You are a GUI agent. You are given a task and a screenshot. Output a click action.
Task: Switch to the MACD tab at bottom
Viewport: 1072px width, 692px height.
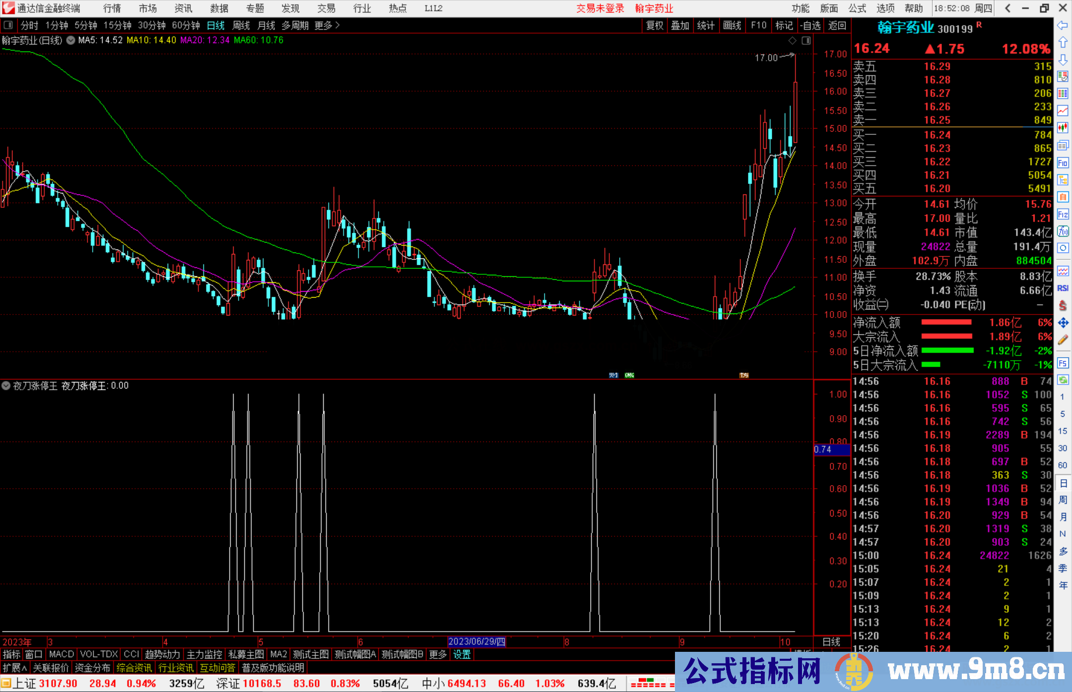click(61, 654)
